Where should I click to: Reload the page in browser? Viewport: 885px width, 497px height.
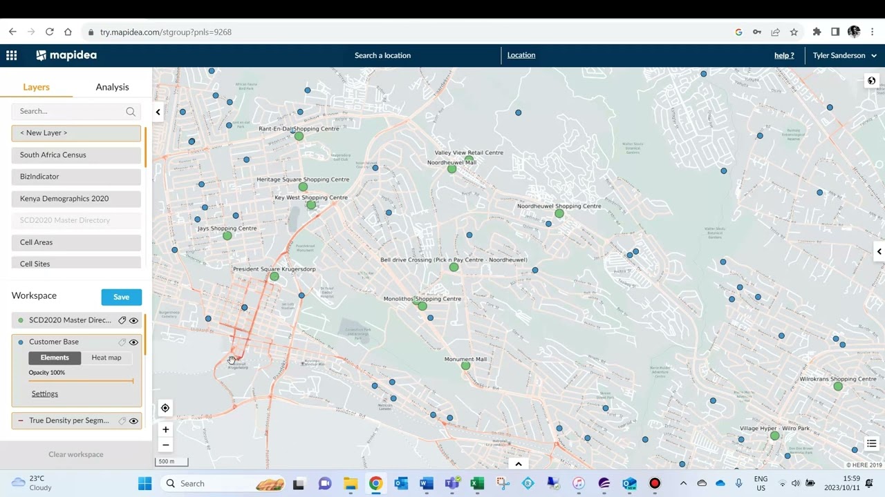click(x=49, y=32)
